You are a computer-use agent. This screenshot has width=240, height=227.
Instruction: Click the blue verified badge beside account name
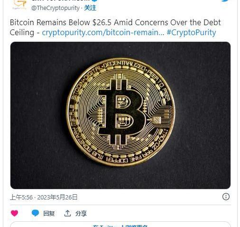pos(95,0)
